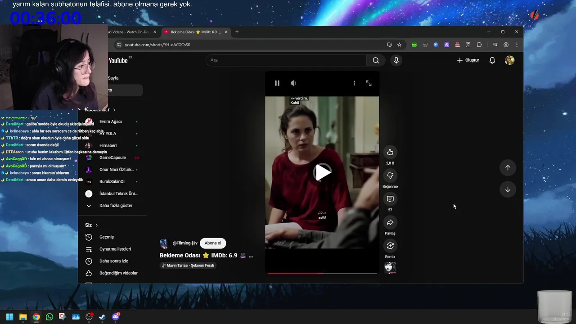The height and width of the screenshot is (324, 576).
Task: Open the Filmlog channel avatar
Action: [x=164, y=243]
